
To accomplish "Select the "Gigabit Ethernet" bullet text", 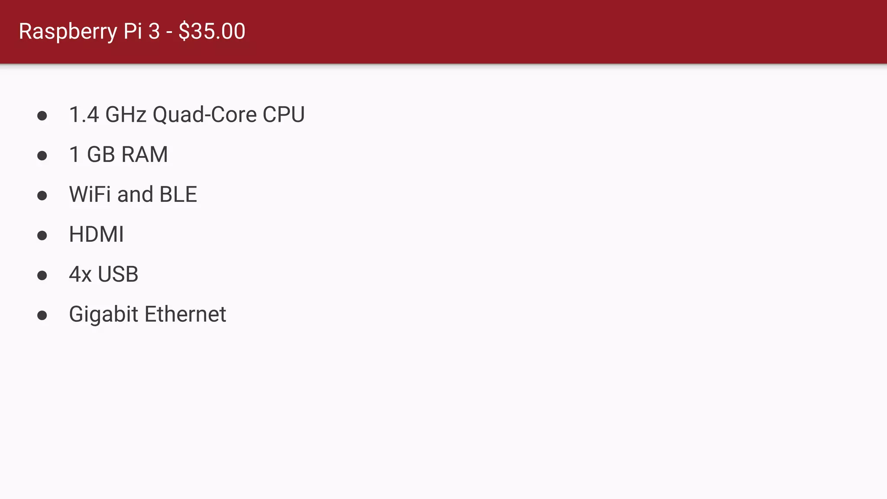I will [147, 314].
